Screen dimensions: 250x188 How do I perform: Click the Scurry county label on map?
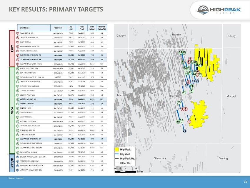[231, 36]
